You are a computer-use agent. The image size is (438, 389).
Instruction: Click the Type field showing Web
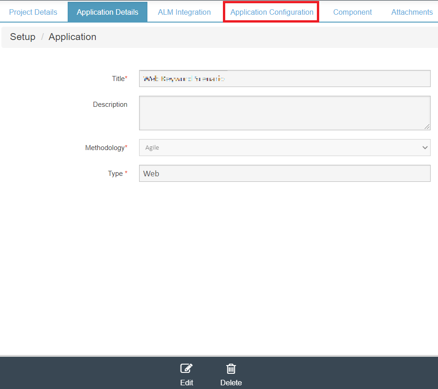coord(285,174)
